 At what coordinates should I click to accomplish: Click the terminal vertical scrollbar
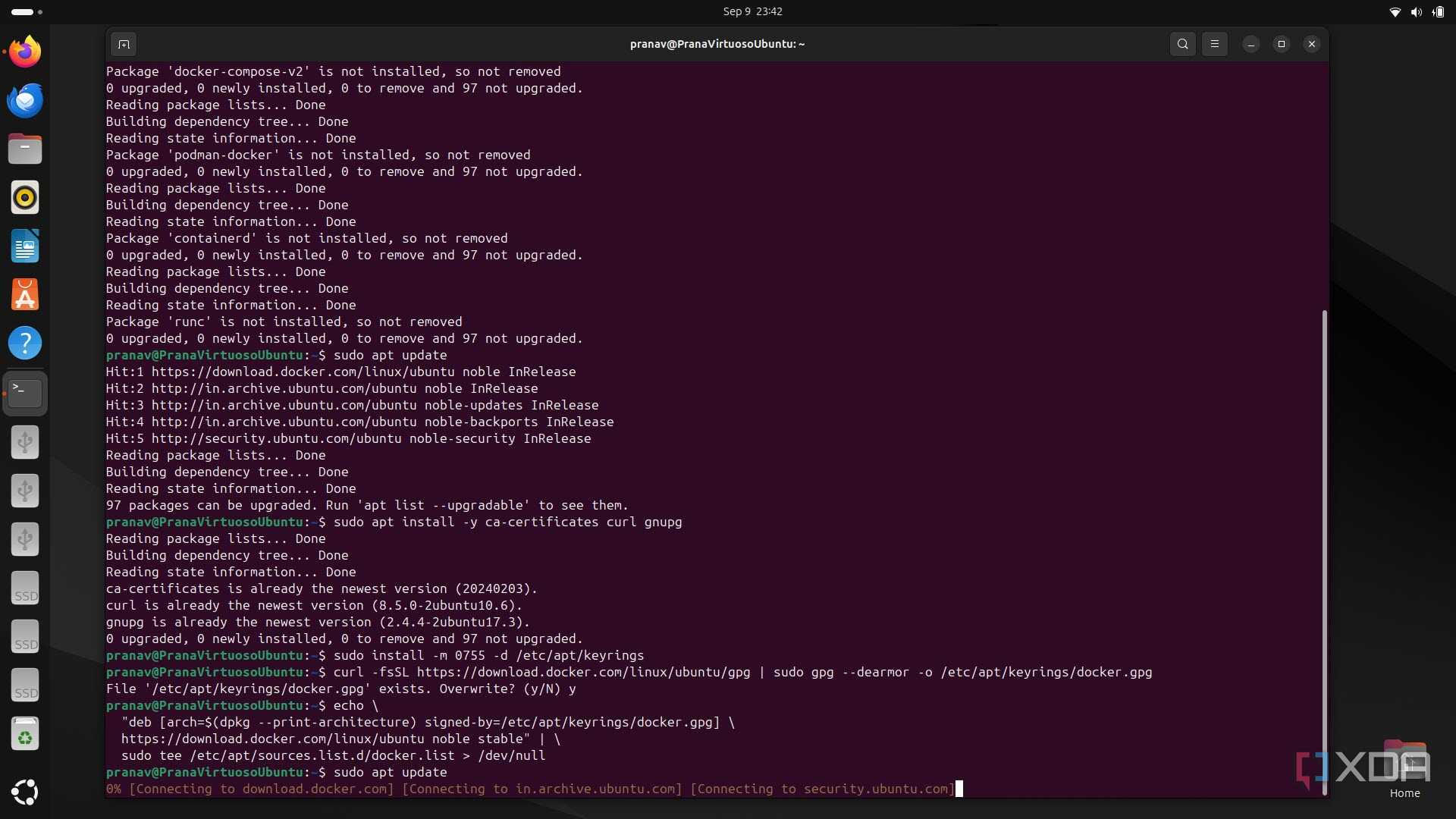(x=1324, y=552)
